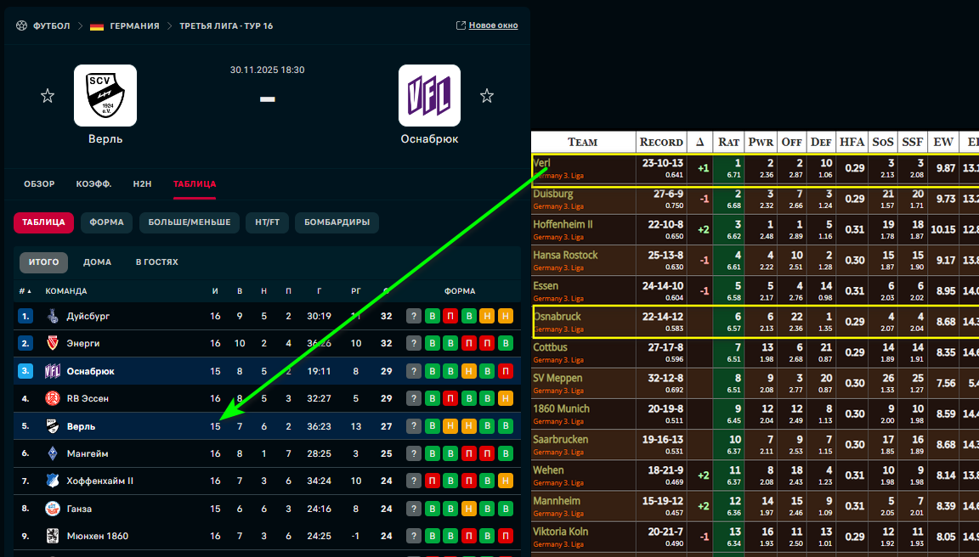Click the football icon in breadcrumb
This screenshot has height=557, width=979.
point(21,25)
